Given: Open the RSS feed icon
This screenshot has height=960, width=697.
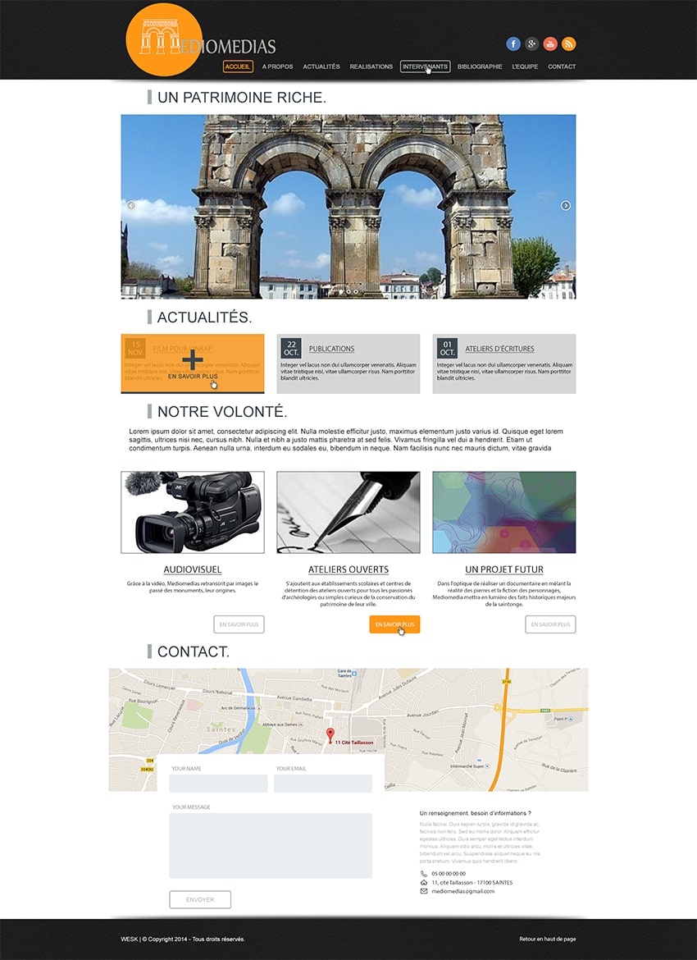Looking at the screenshot, I should click(568, 44).
